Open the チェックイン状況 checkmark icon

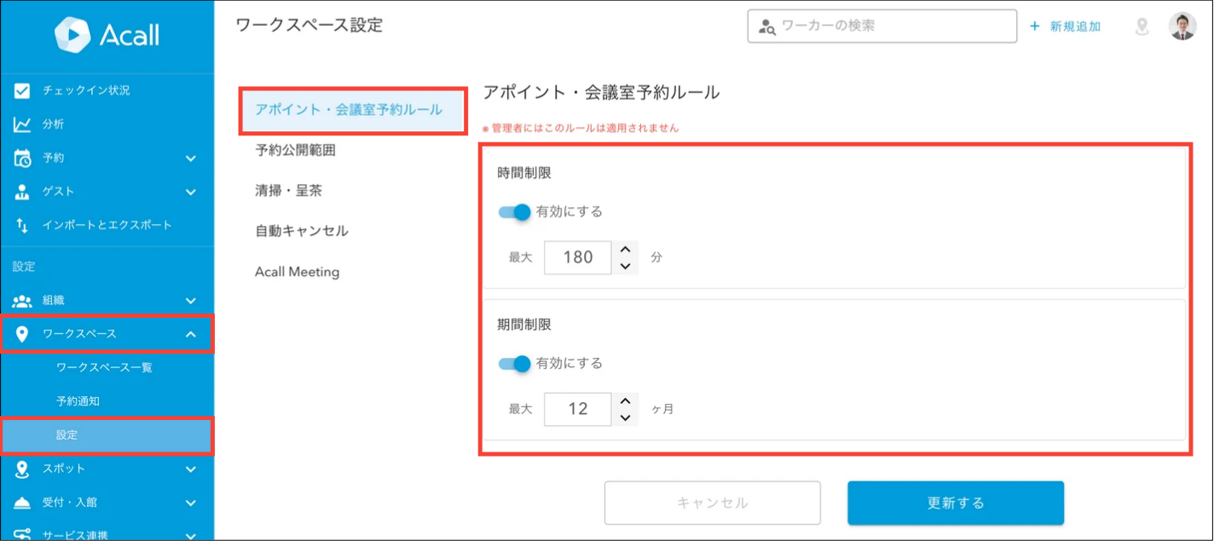point(22,90)
